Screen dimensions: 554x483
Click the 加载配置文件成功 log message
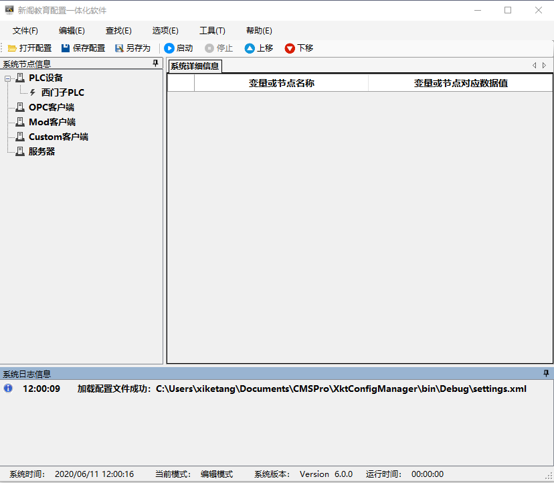302,389
